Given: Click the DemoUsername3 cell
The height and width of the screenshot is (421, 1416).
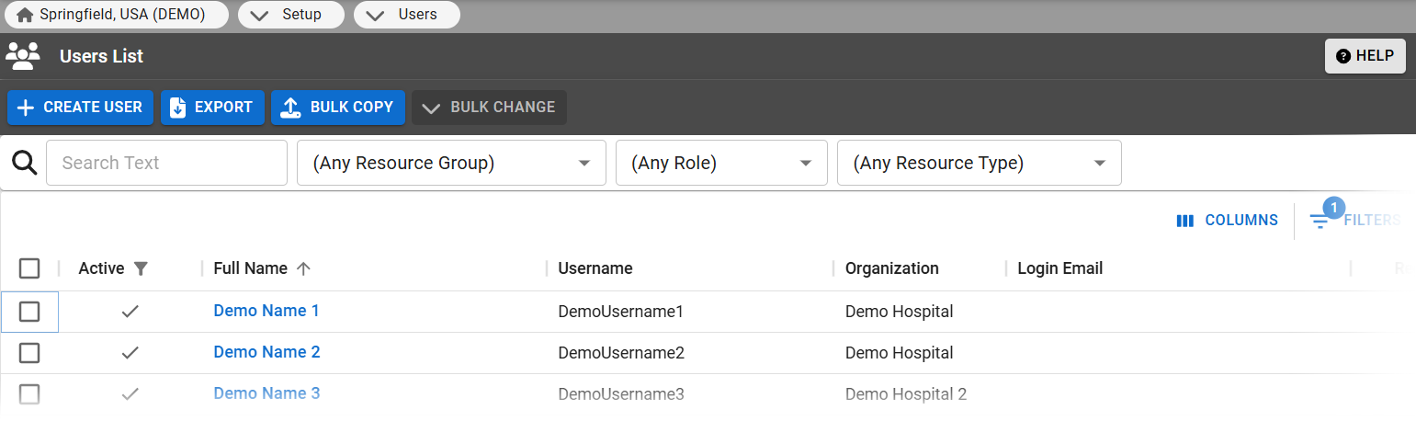Looking at the screenshot, I should click(x=621, y=394).
